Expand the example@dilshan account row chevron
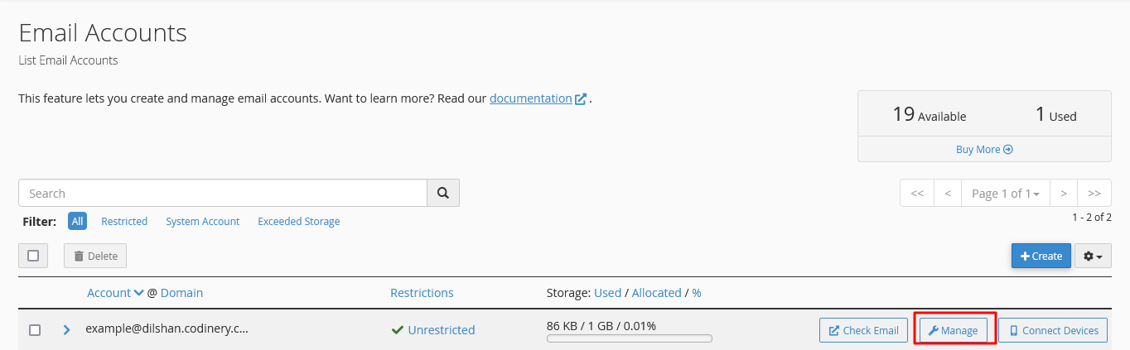Image resolution: width=1130 pixels, height=350 pixels. click(67, 330)
